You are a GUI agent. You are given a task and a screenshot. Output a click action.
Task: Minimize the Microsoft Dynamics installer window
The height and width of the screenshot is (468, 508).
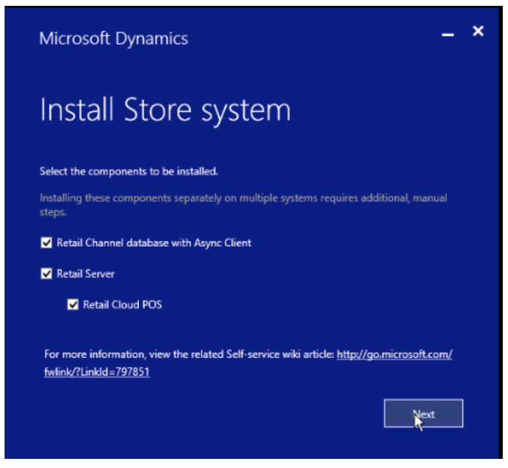click(448, 34)
